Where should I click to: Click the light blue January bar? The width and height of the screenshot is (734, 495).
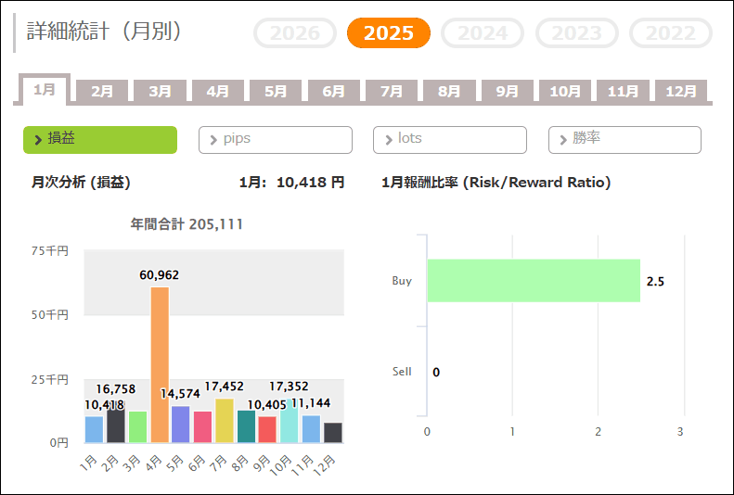pos(94,430)
